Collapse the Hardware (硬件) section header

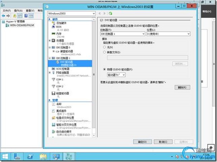pyautogui.click(x=50, y=19)
